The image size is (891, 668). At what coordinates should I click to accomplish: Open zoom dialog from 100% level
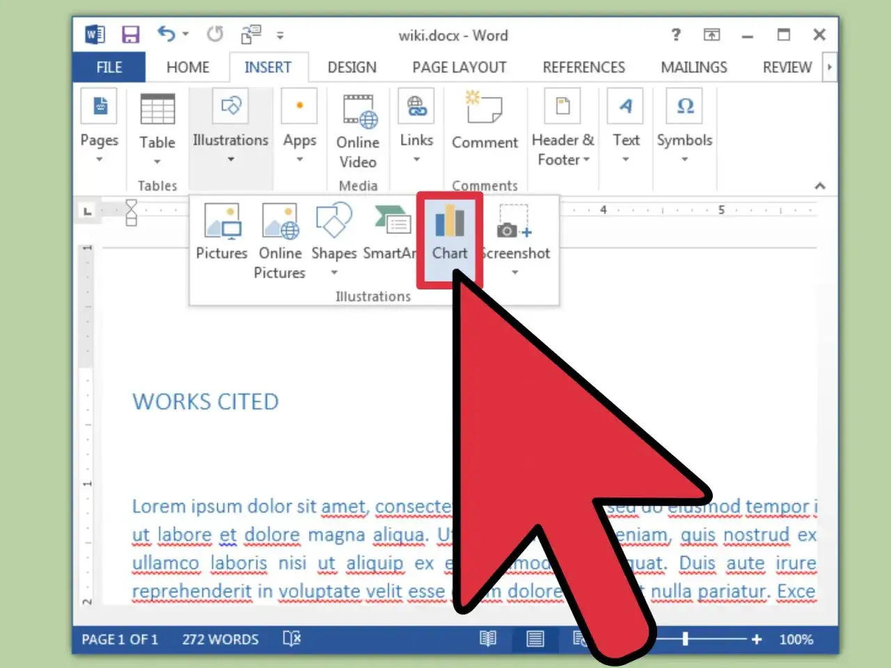[796, 639]
